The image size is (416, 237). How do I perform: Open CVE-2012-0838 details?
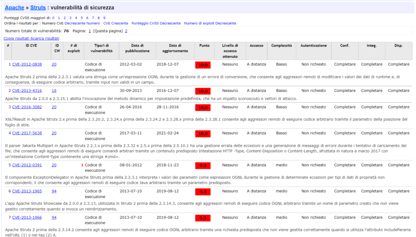tap(27, 64)
